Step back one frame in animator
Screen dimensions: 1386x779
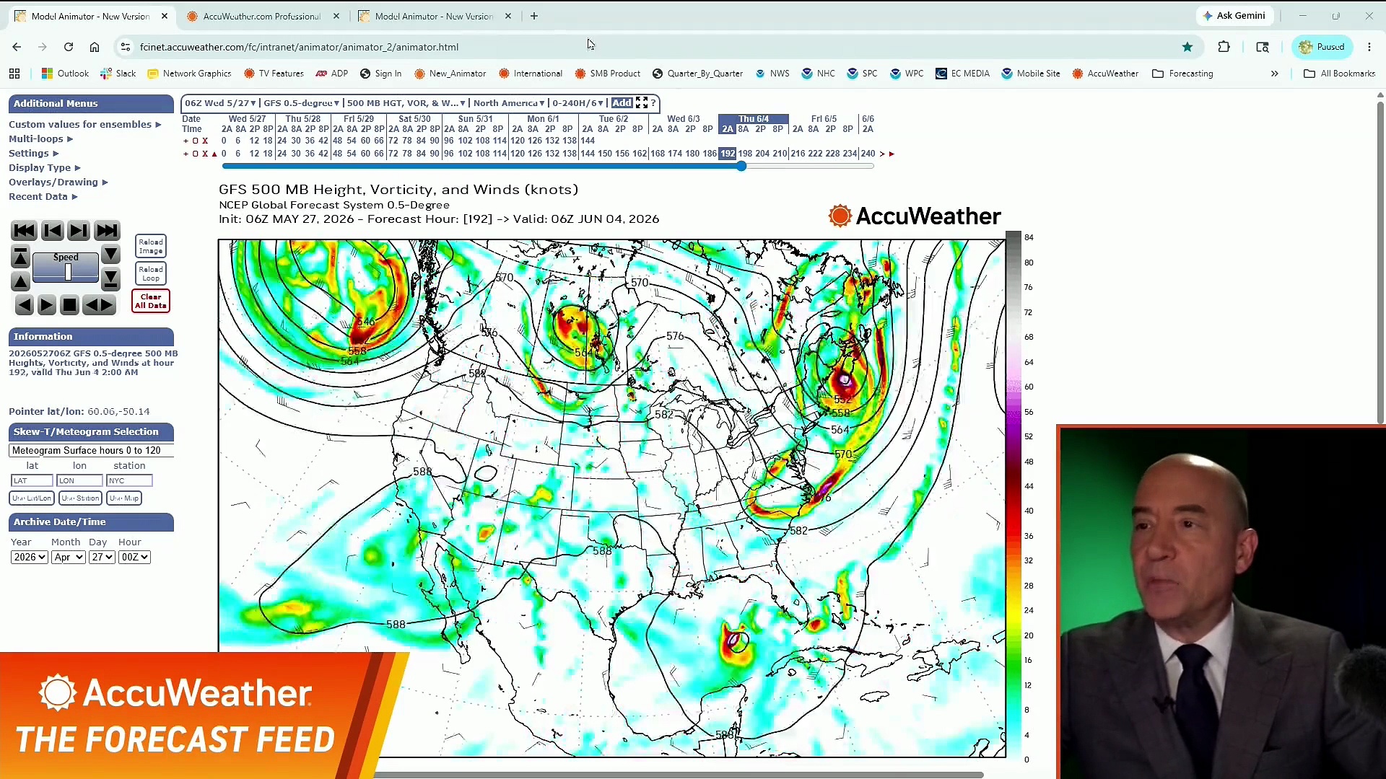[52, 231]
